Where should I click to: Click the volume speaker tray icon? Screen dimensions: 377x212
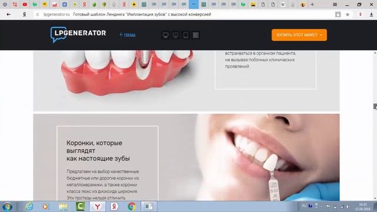pyautogui.click(x=348, y=207)
